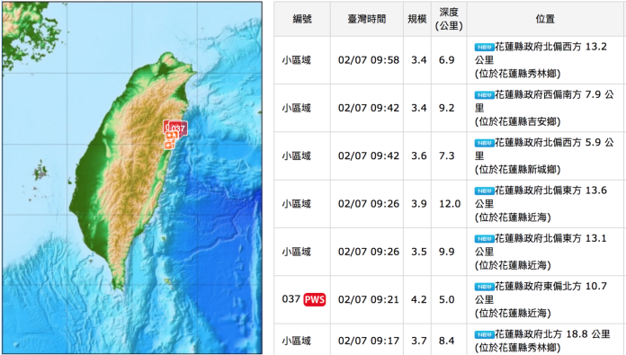Click the Taiwan terrain map image
The height and width of the screenshot is (355, 626).
click(x=132, y=178)
